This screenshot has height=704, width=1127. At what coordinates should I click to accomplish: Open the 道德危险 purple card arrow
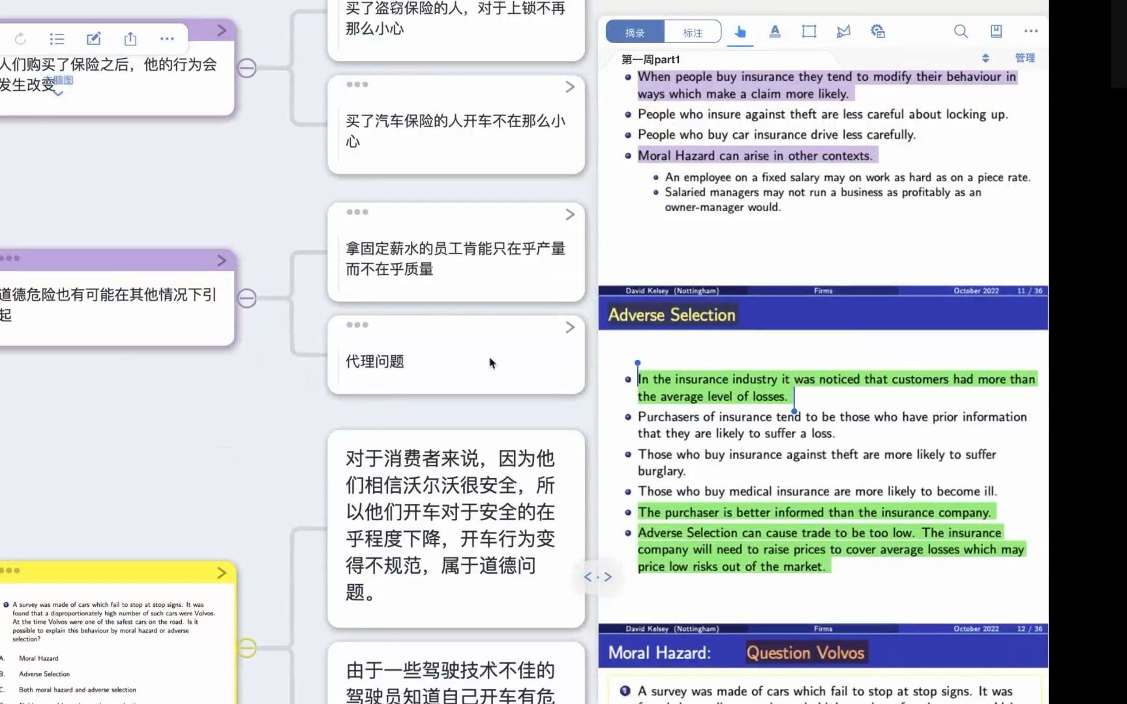coord(222,260)
